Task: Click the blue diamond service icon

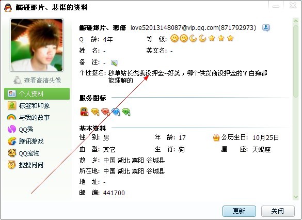Action: click(x=116, y=112)
